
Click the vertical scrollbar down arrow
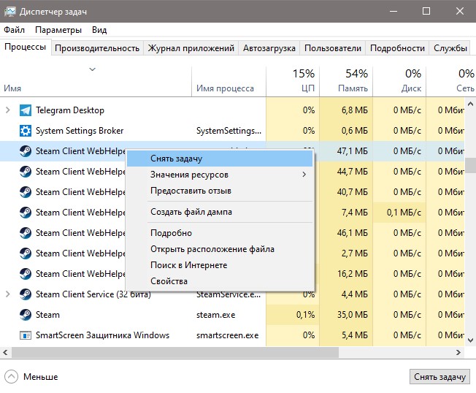coord(470,340)
